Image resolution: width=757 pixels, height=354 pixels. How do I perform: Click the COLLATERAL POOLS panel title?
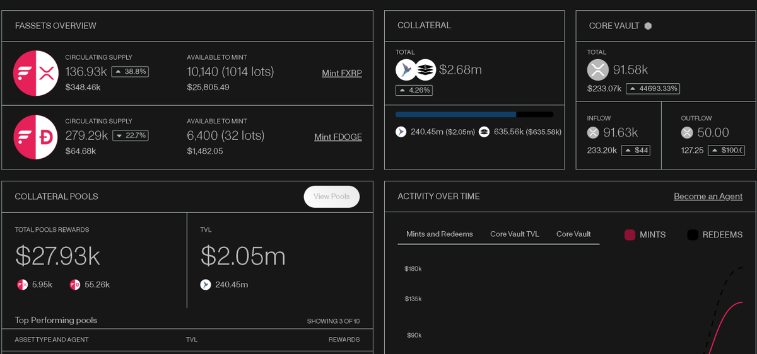click(x=57, y=197)
